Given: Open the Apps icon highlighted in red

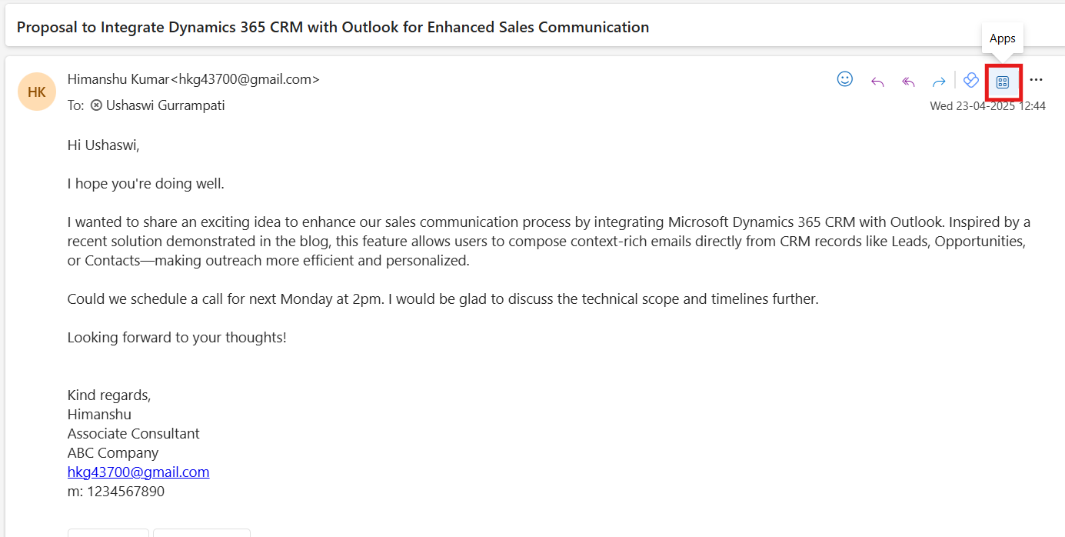Looking at the screenshot, I should click(x=1003, y=82).
